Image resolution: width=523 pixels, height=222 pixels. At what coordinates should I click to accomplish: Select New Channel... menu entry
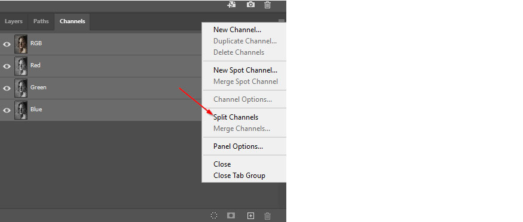237,30
